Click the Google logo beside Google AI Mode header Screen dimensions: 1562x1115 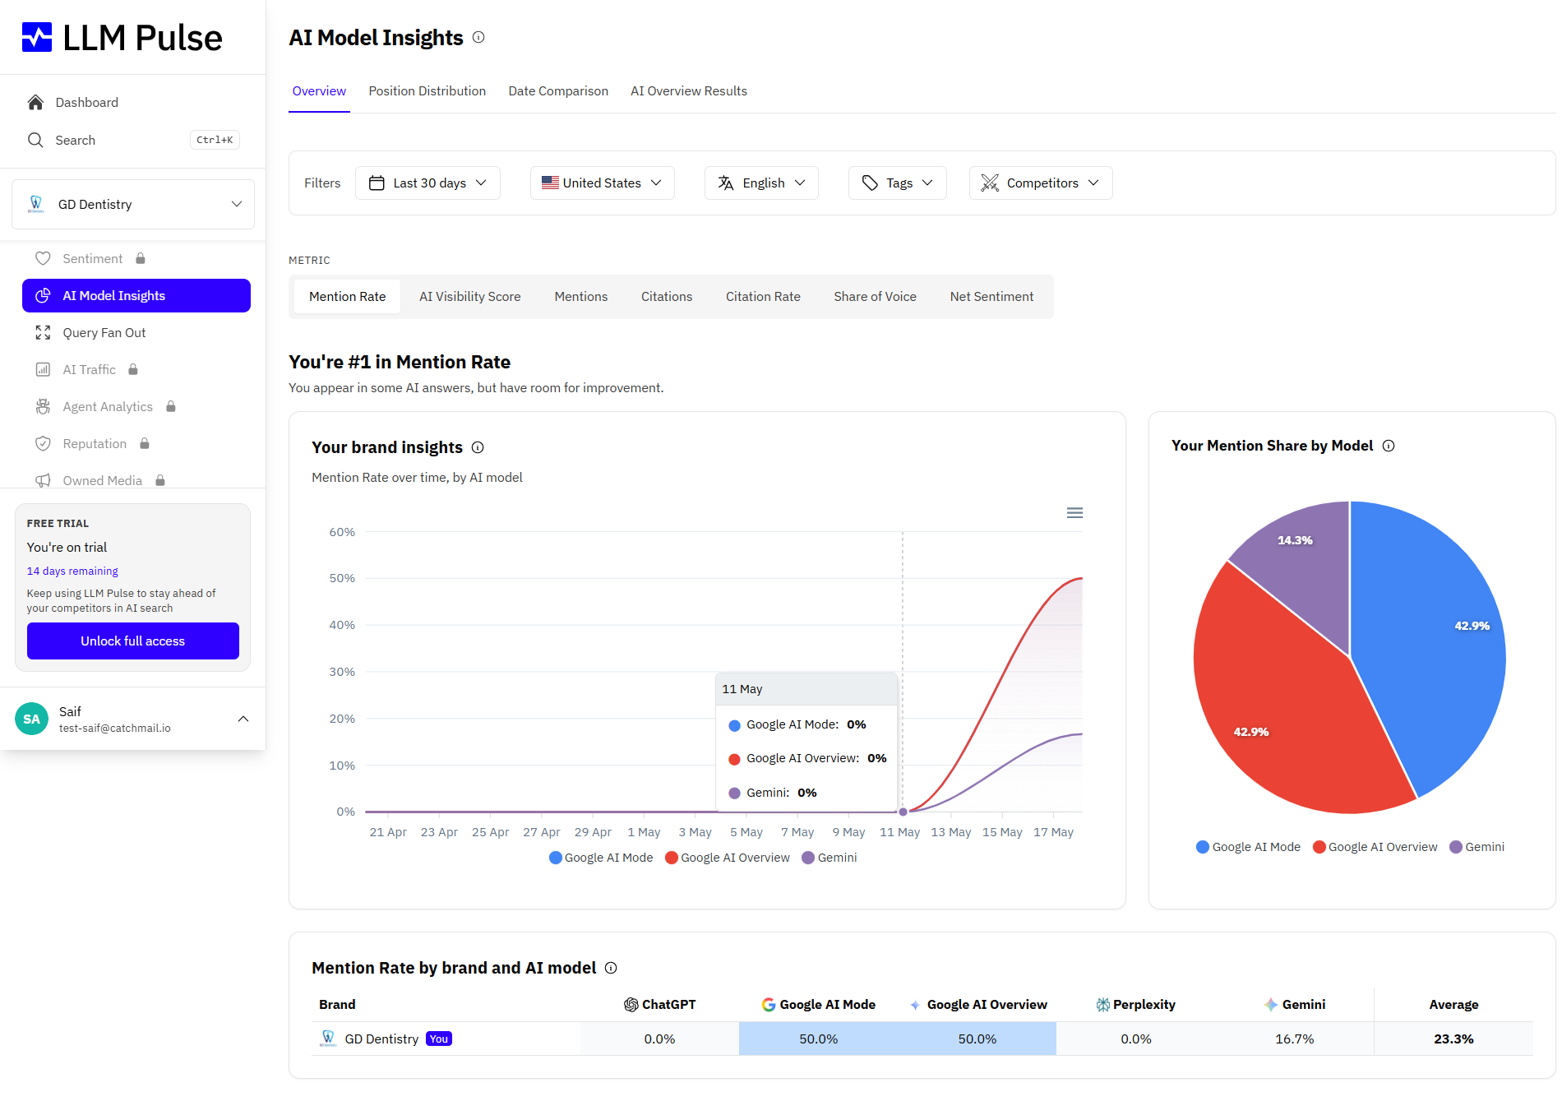pyautogui.click(x=769, y=1004)
